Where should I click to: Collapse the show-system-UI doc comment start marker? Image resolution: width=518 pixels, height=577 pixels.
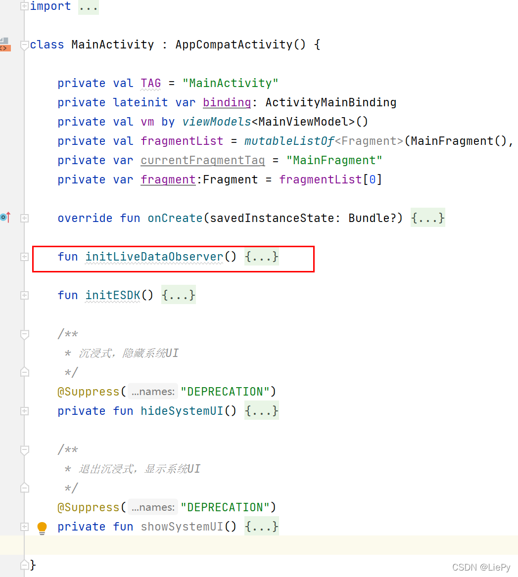coord(24,449)
